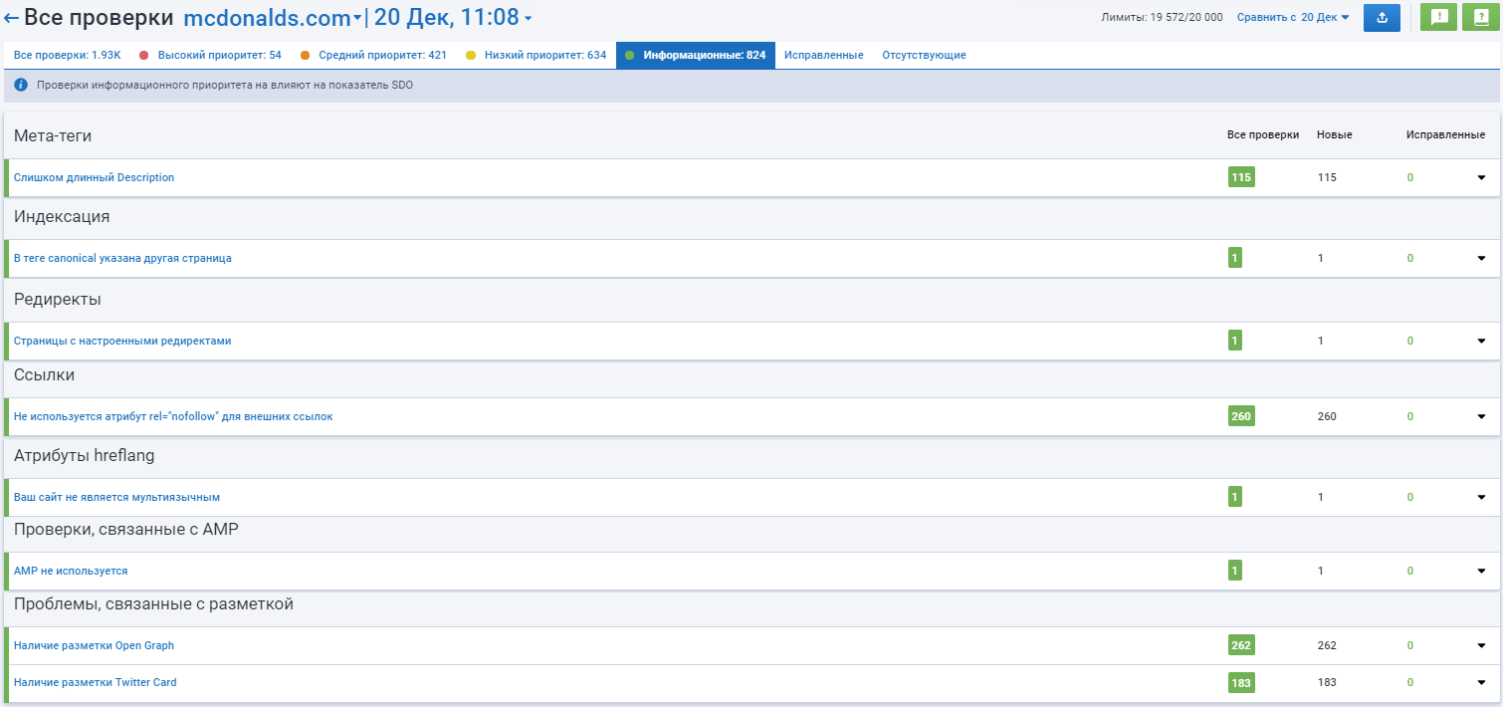Open the В теге canonical указана другая страница link
The width and height of the screenshot is (1503, 707).
point(122,258)
